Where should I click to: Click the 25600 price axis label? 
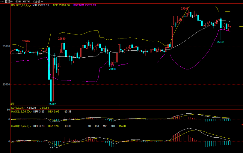tap(6, 85)
